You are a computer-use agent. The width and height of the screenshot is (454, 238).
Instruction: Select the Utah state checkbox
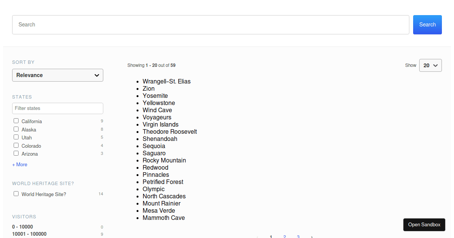[16, 137]
